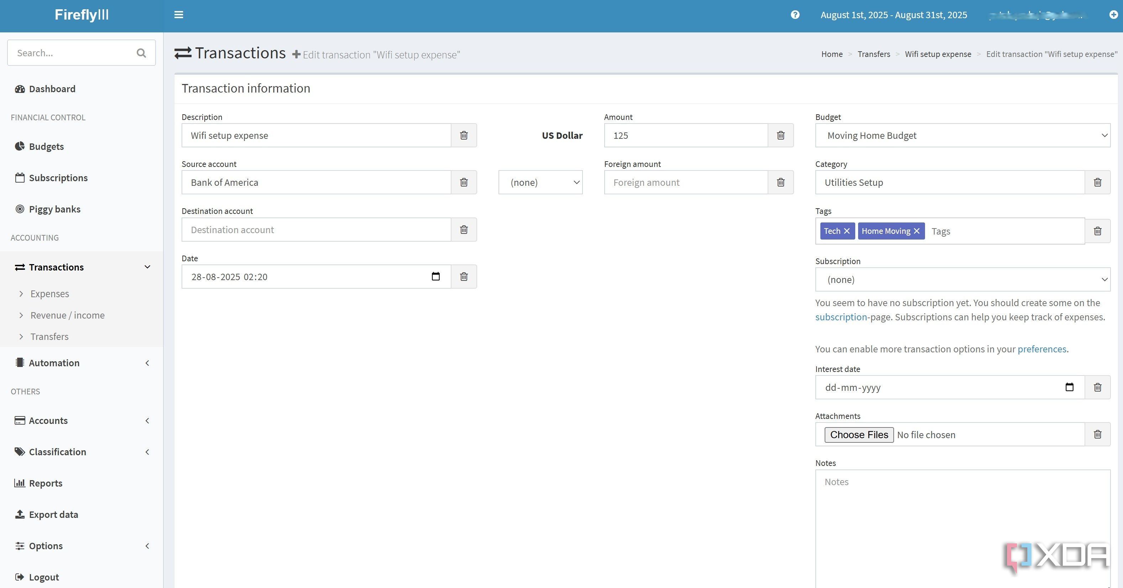Click the search magnifier icon
The height and width of the screenshot is (588, 1123).
[x=141, y=53]
